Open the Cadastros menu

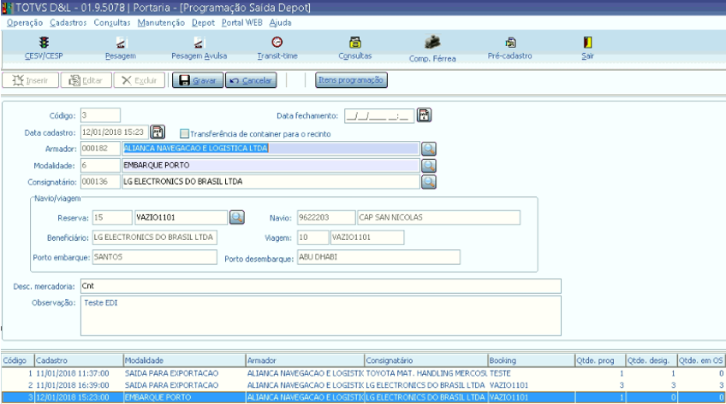(68, 22)
